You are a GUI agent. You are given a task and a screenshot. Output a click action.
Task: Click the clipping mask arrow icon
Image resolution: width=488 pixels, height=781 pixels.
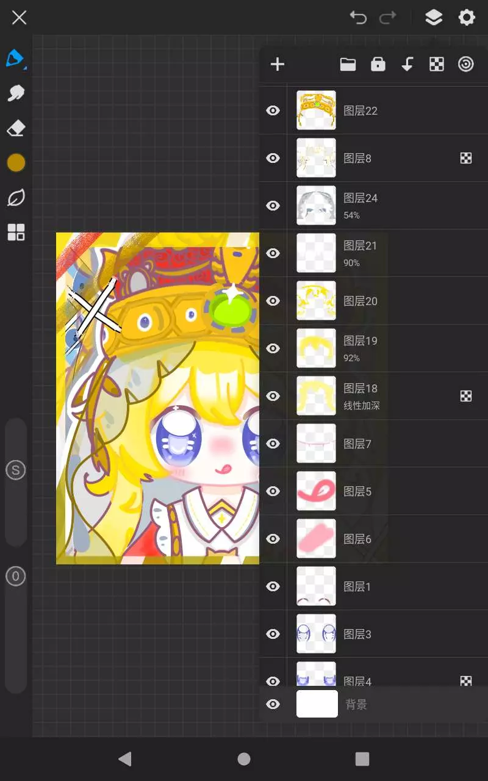[x=407, y=64]
